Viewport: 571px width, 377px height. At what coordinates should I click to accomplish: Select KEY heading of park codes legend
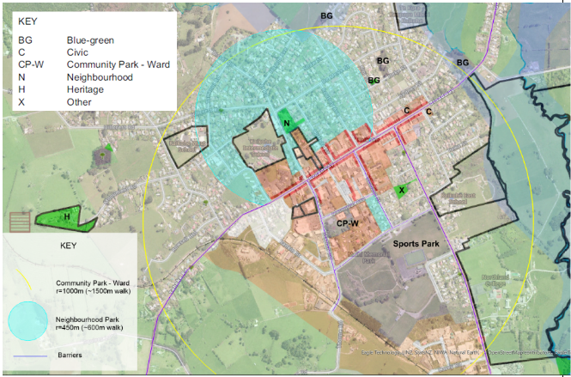point(27,21)
